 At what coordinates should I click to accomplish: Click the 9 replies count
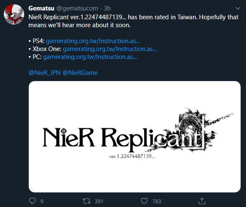coord(42,201)
